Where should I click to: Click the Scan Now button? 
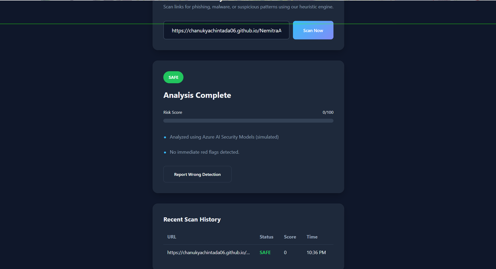coord(313,30)
